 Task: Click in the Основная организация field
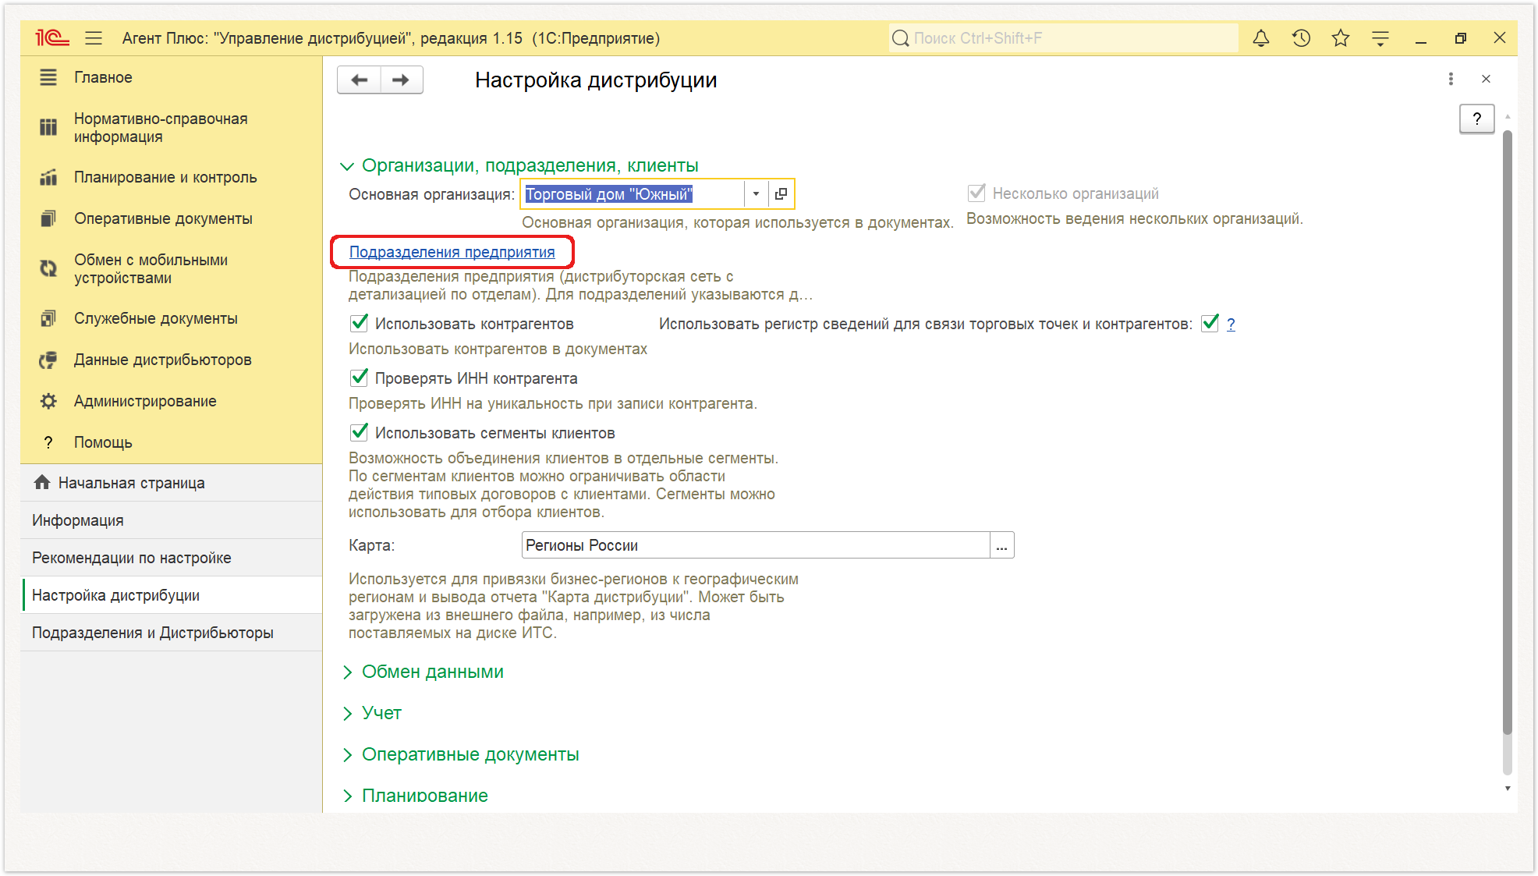pos(632,193)
